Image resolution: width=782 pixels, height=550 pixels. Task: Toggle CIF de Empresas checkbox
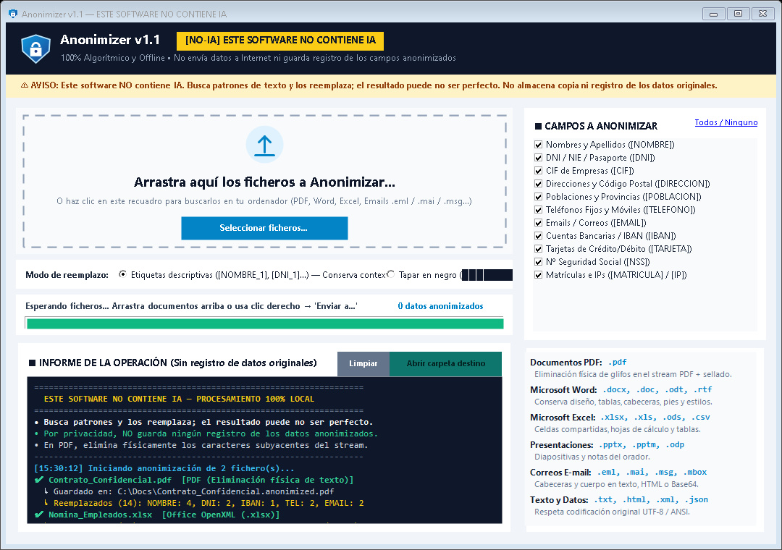pyautogui.click(x=538, y=171)
